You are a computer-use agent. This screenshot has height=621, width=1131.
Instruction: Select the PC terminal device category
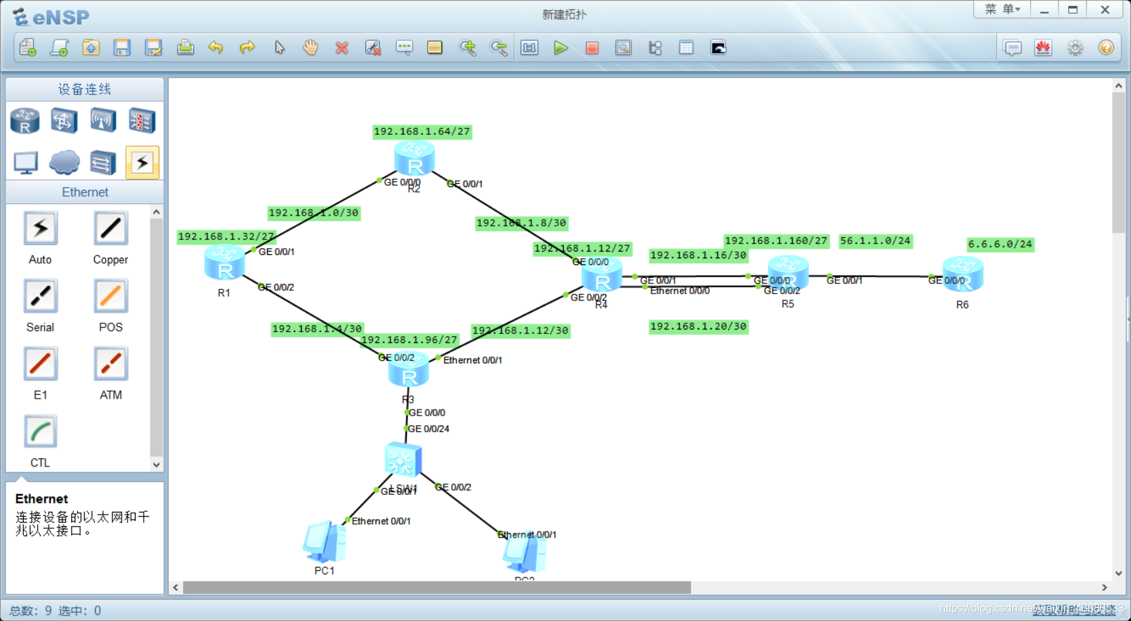point(26,163)
